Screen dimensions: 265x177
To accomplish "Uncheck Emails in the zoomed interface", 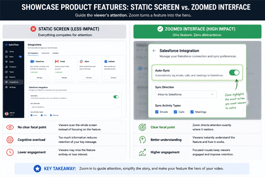I will [x=157, y=112].
